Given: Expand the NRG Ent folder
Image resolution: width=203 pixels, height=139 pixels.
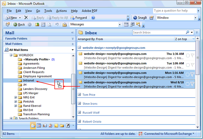Looking at the screenshot, I should coord(16,97).
